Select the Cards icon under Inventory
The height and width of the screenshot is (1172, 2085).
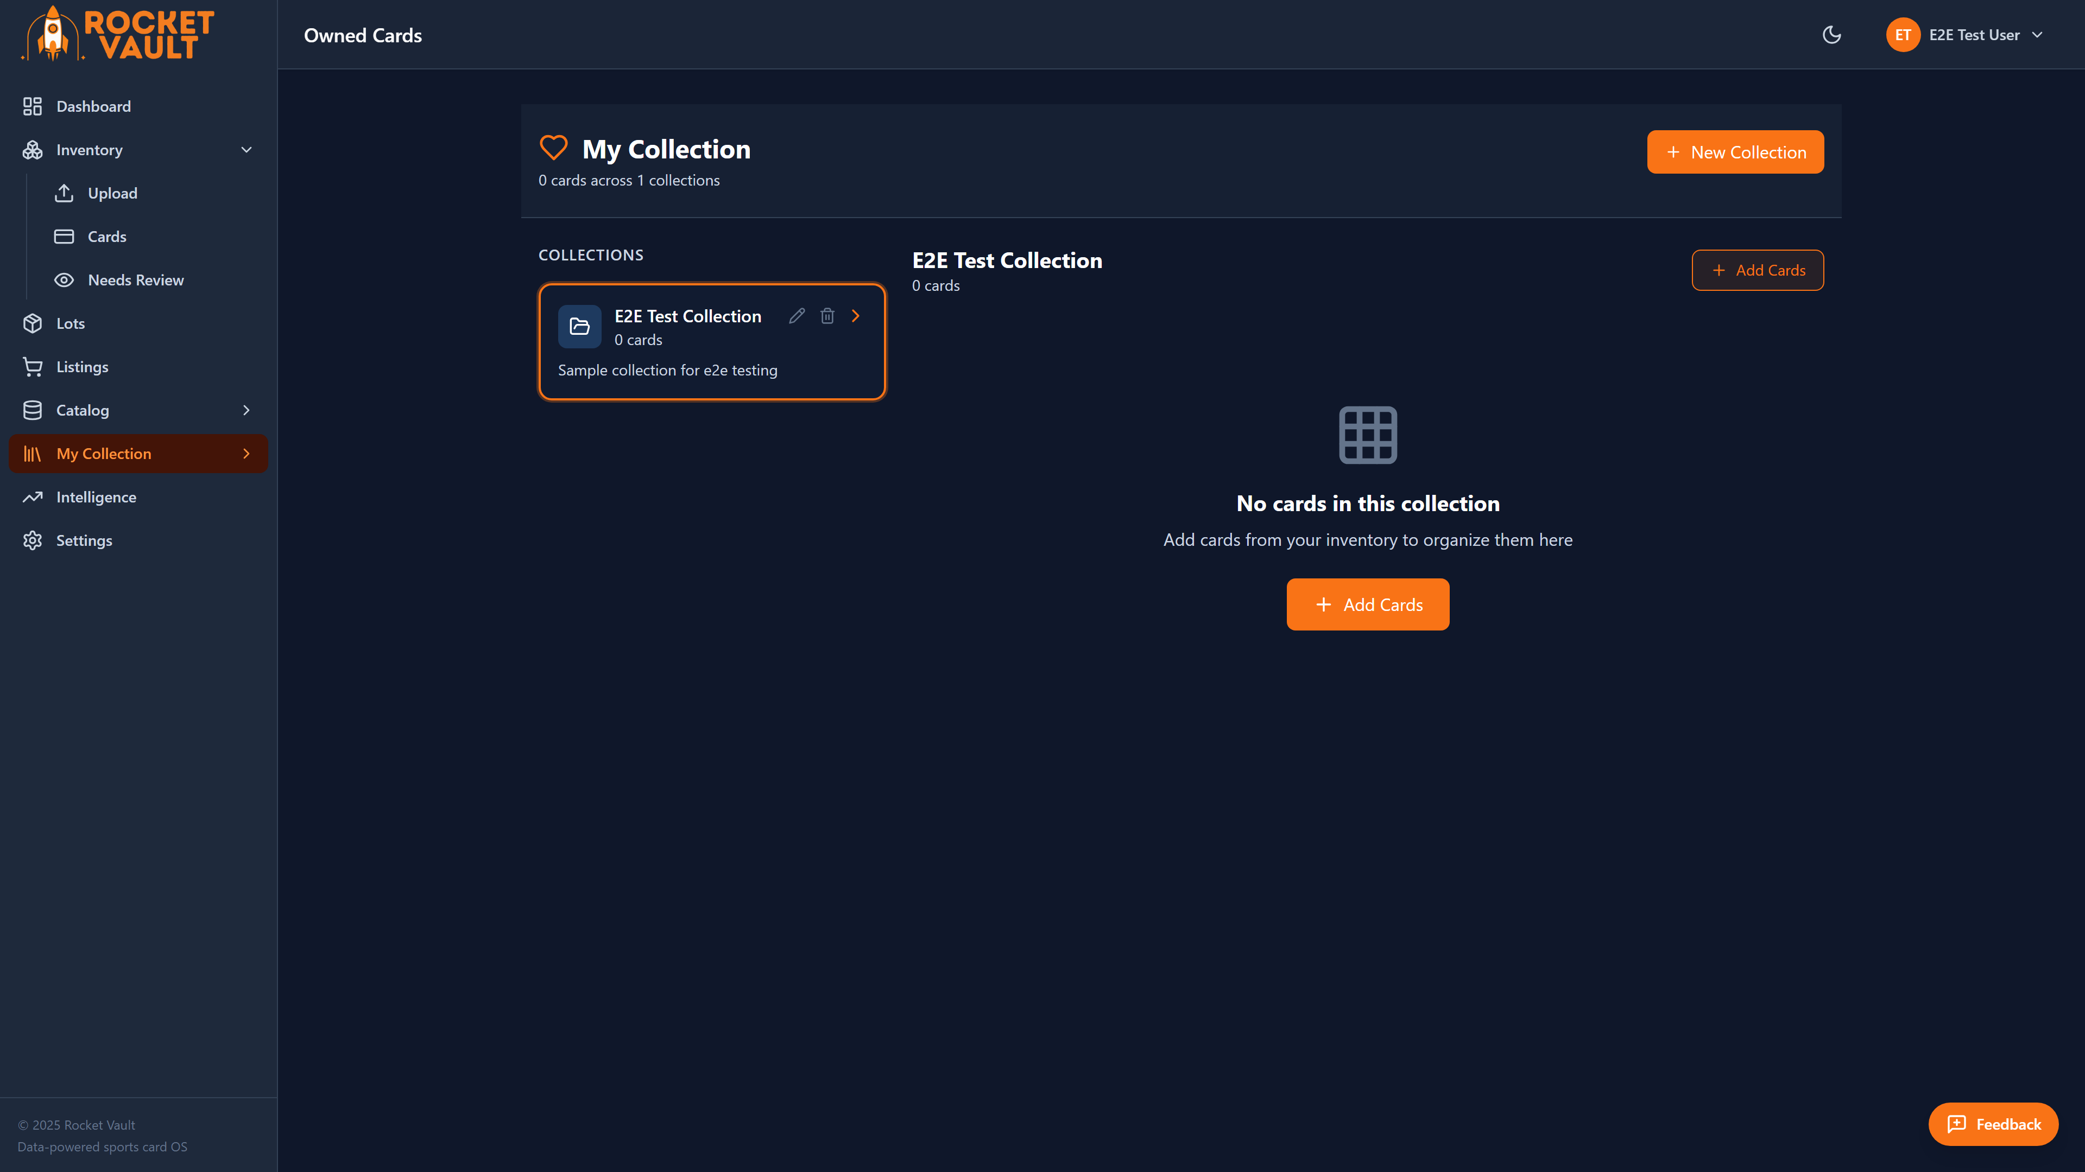click(65, 236)
